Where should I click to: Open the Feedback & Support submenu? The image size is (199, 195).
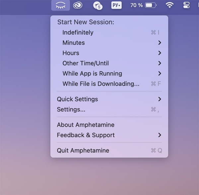109,135
